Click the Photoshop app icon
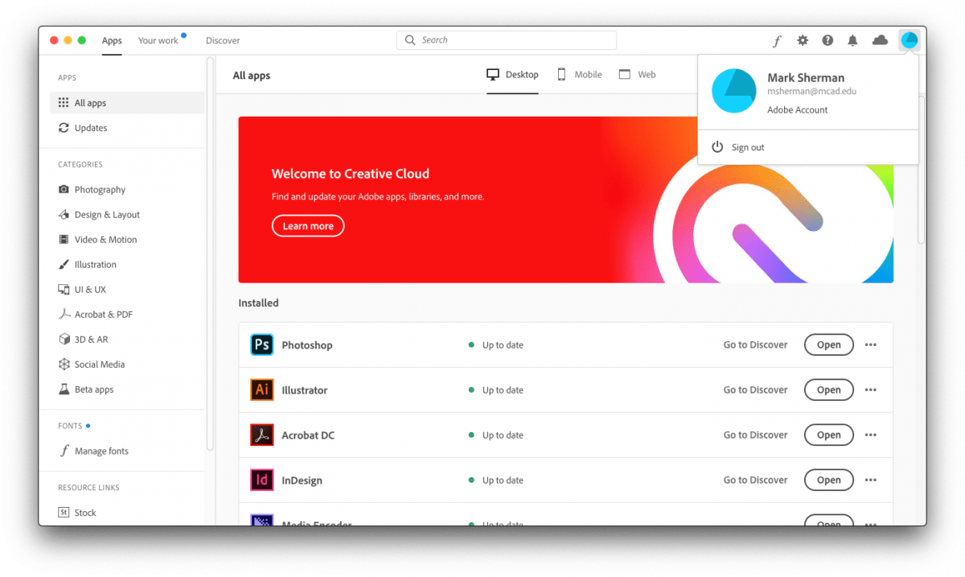 pos(261,344)
